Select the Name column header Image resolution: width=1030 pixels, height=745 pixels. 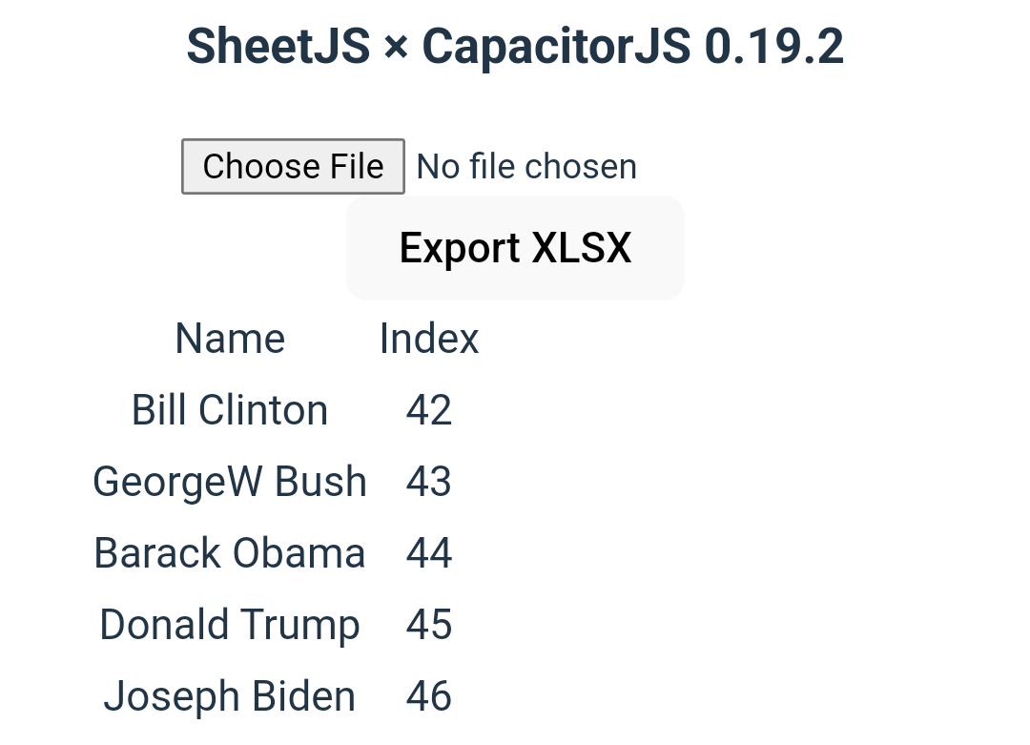pos(230,339)
